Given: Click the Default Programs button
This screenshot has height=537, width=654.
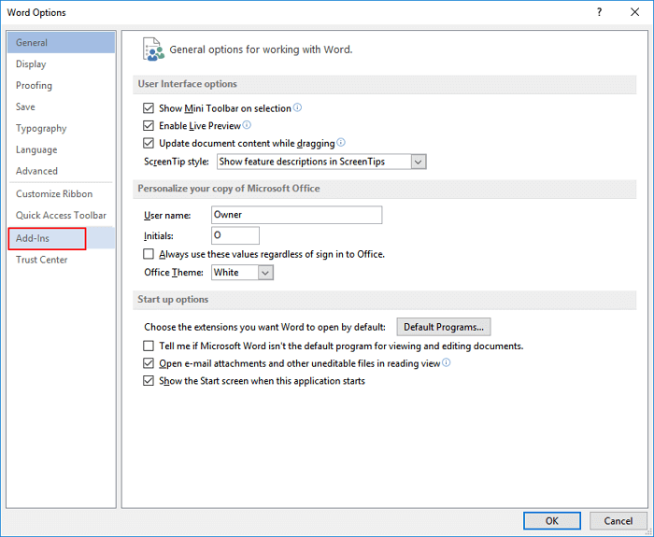Looking at the screenshot, I should point(444,327).
